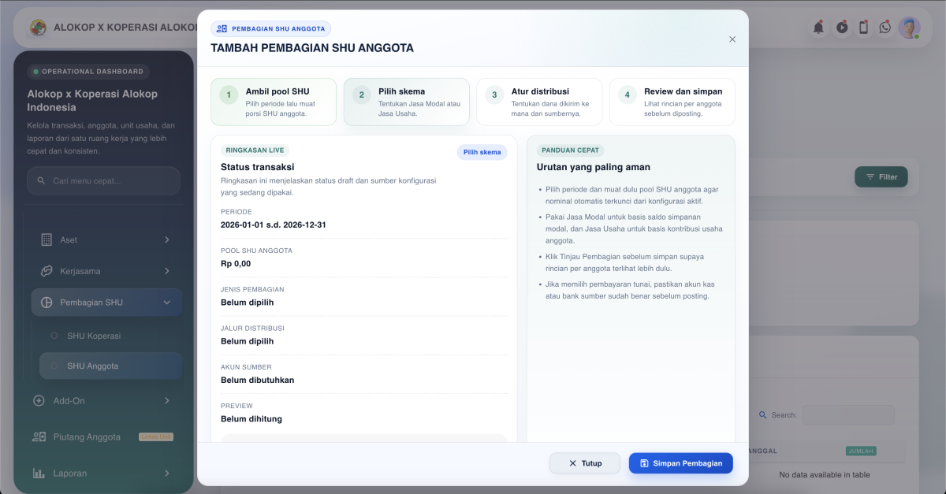Collapse the Pembagian SHU menu

(x=167, y=303)
